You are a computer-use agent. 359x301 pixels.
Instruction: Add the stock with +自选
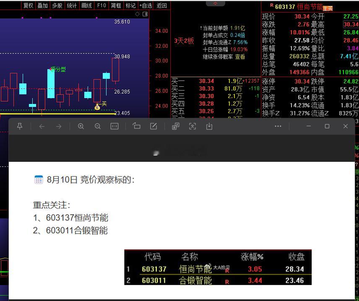(146, 5)
